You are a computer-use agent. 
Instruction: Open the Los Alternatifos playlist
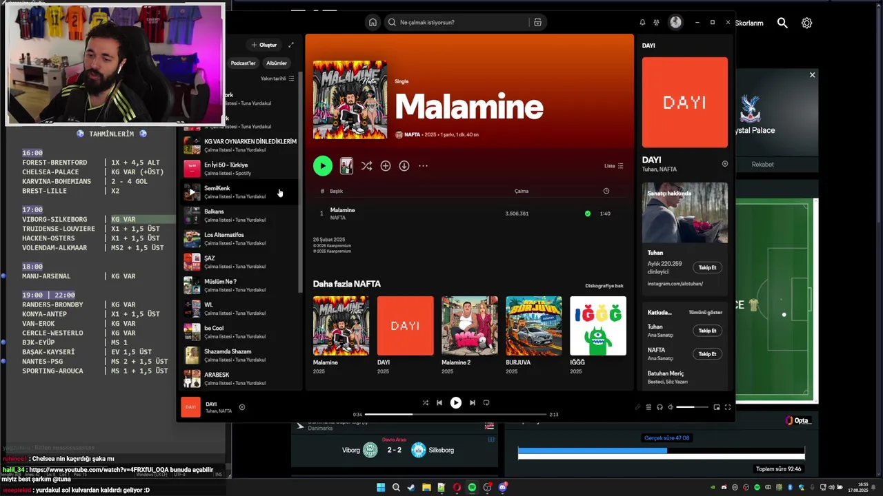(x=240, y=238)
